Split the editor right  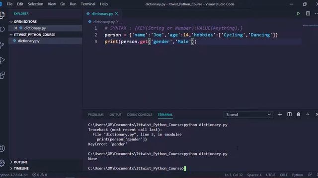[x=308, y=13]
